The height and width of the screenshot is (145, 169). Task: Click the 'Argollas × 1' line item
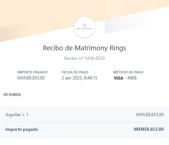pyautogui.click(x=17, y=115)
